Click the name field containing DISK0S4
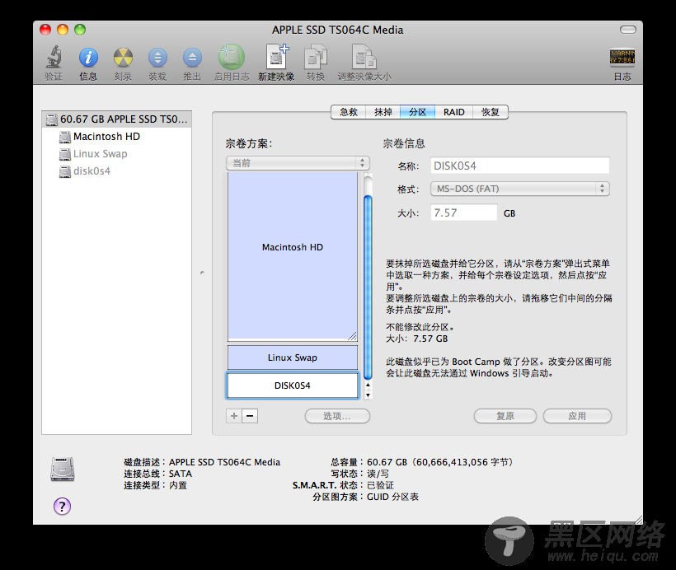 520,166
